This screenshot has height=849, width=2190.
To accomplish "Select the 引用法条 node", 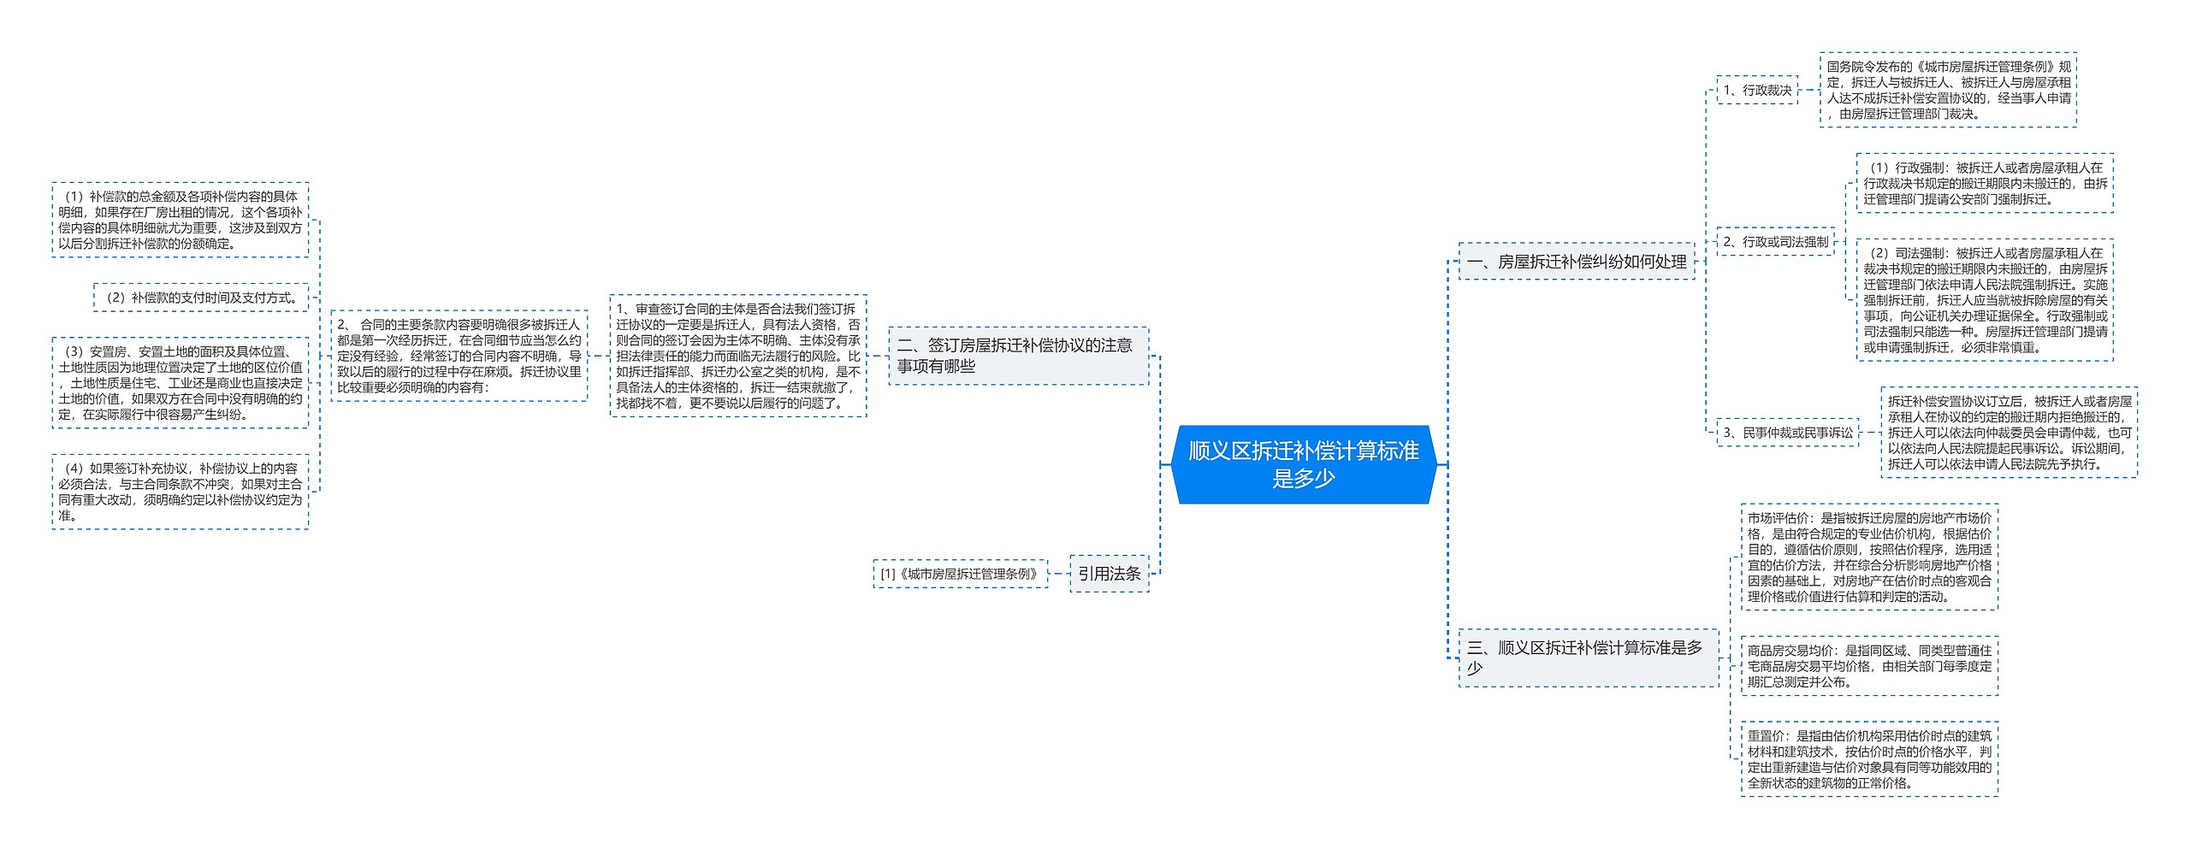I will tap(1109, 574).
